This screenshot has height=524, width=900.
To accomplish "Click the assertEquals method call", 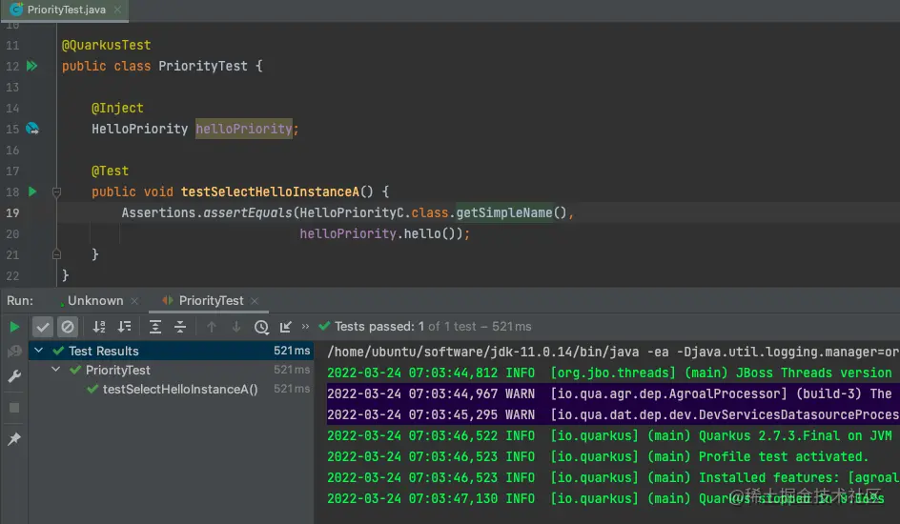I will tap(248, 212).
